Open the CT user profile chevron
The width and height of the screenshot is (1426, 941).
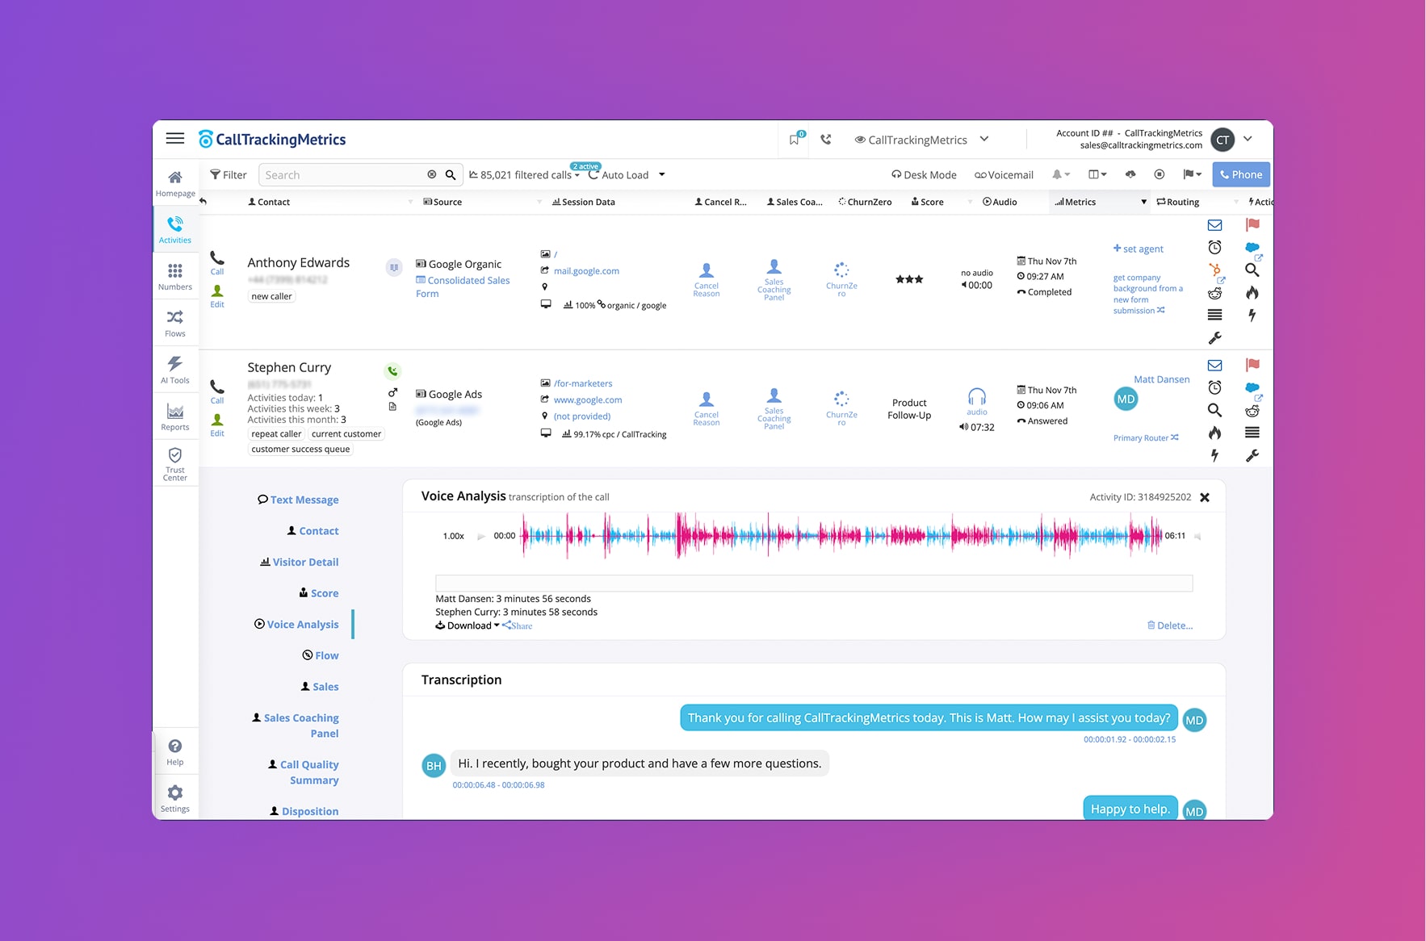(x=1248, y=139)
